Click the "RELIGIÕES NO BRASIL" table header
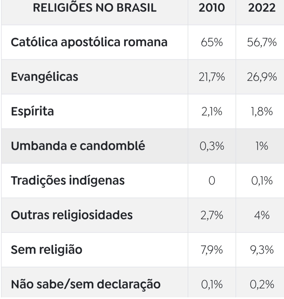Image resolution: width=284 pixels, height=299 pixels. click(x=95, y=8)
